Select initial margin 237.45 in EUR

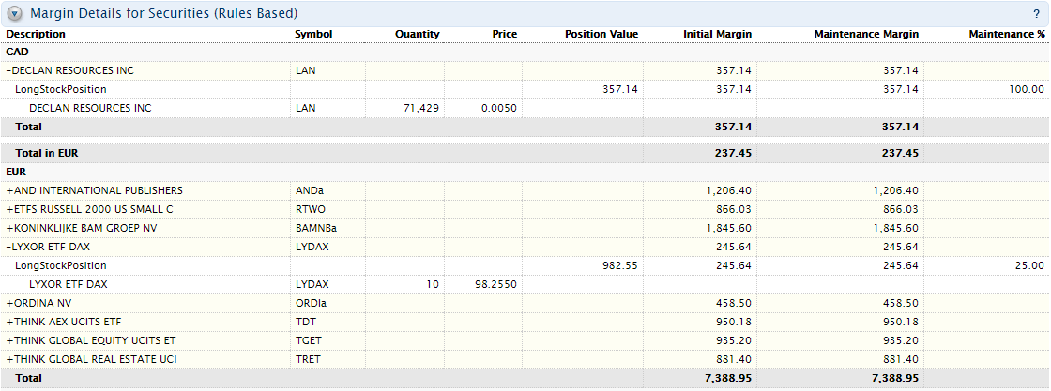point(733,154)
